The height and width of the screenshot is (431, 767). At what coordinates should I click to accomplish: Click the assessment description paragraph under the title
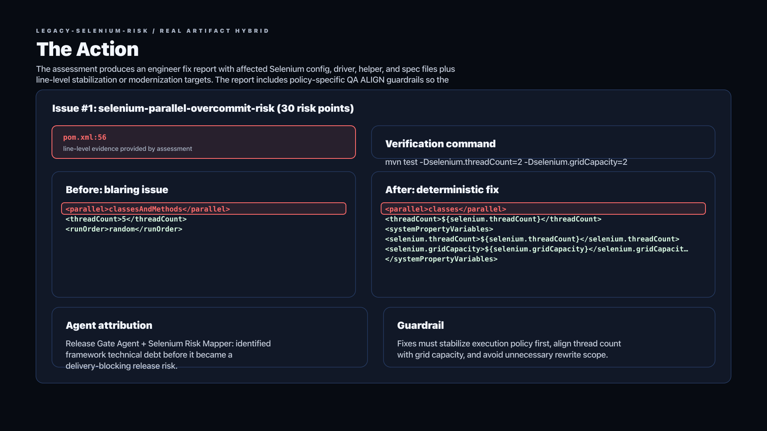click(x=245, y=74)
